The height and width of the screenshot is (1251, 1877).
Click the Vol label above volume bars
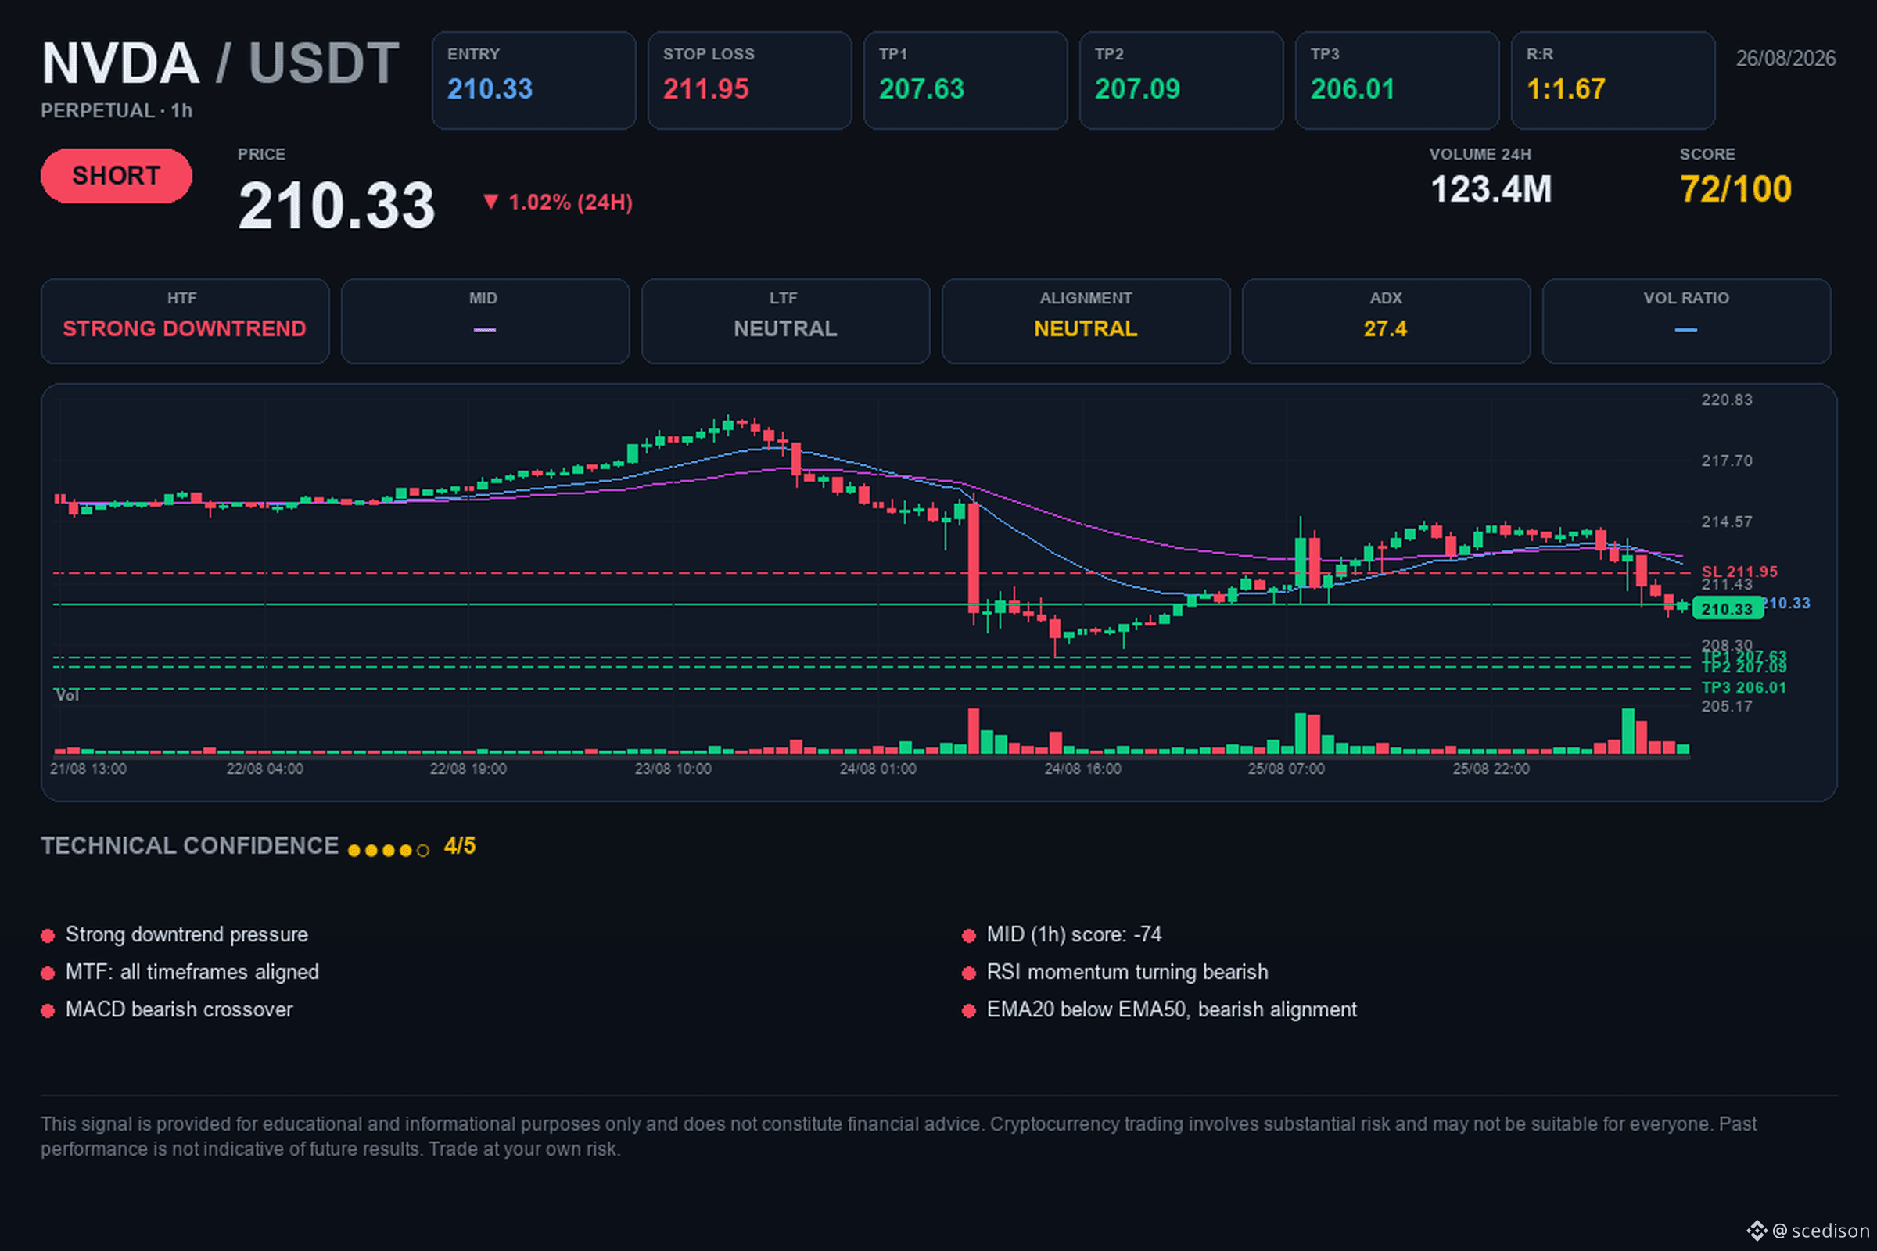pos(68,696)
